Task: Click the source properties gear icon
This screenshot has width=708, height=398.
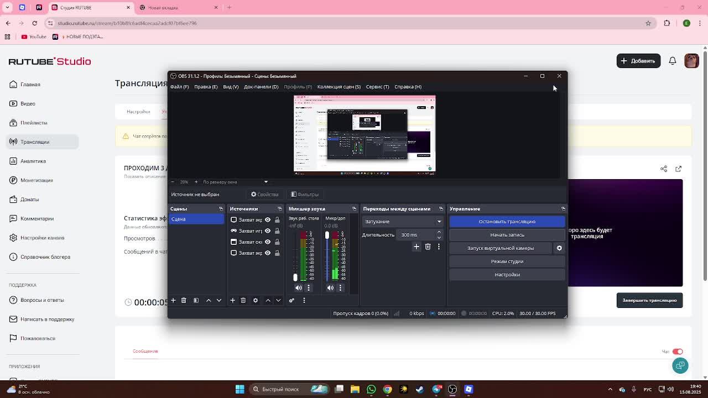Action: point(255,300)
